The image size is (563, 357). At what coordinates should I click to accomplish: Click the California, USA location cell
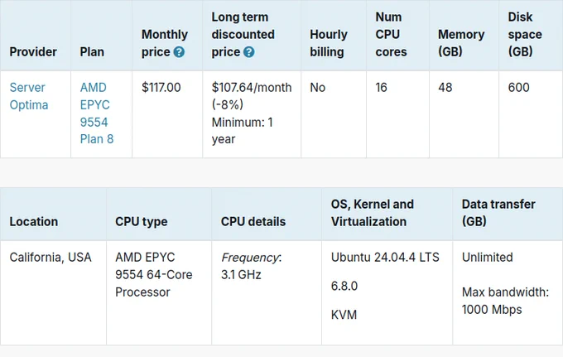(51, 258)
